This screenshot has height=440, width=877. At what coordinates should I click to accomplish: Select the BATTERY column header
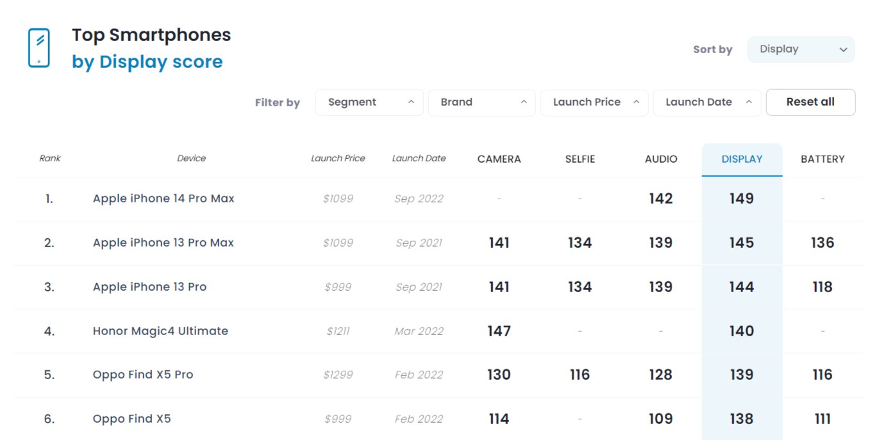click(x=823, y=159)
